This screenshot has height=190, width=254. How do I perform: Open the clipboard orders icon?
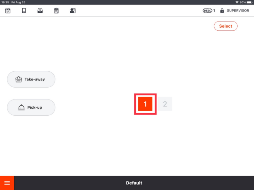pos(56,11)
